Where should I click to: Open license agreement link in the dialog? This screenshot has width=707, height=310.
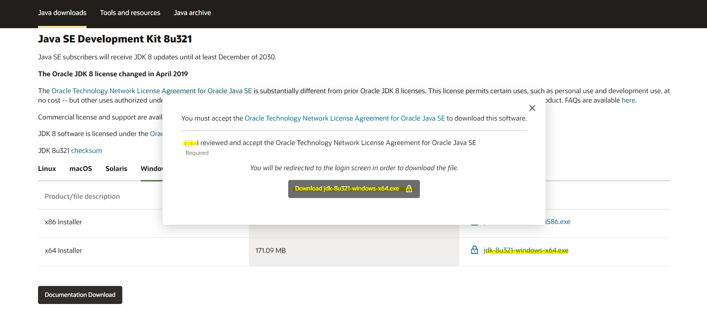pyautogui.click(x=345, y=118)
